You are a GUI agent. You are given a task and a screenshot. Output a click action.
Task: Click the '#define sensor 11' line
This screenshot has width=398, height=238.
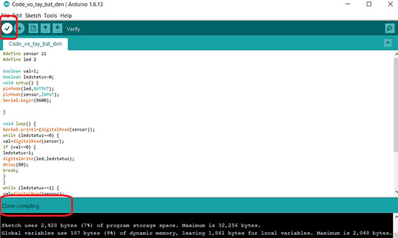pyautogui.click(x=25, y=54)
